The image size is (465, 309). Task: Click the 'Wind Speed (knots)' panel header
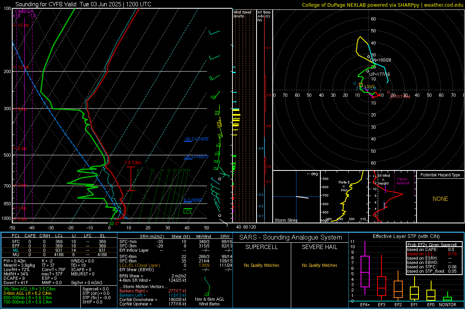[x=242, y=14]
